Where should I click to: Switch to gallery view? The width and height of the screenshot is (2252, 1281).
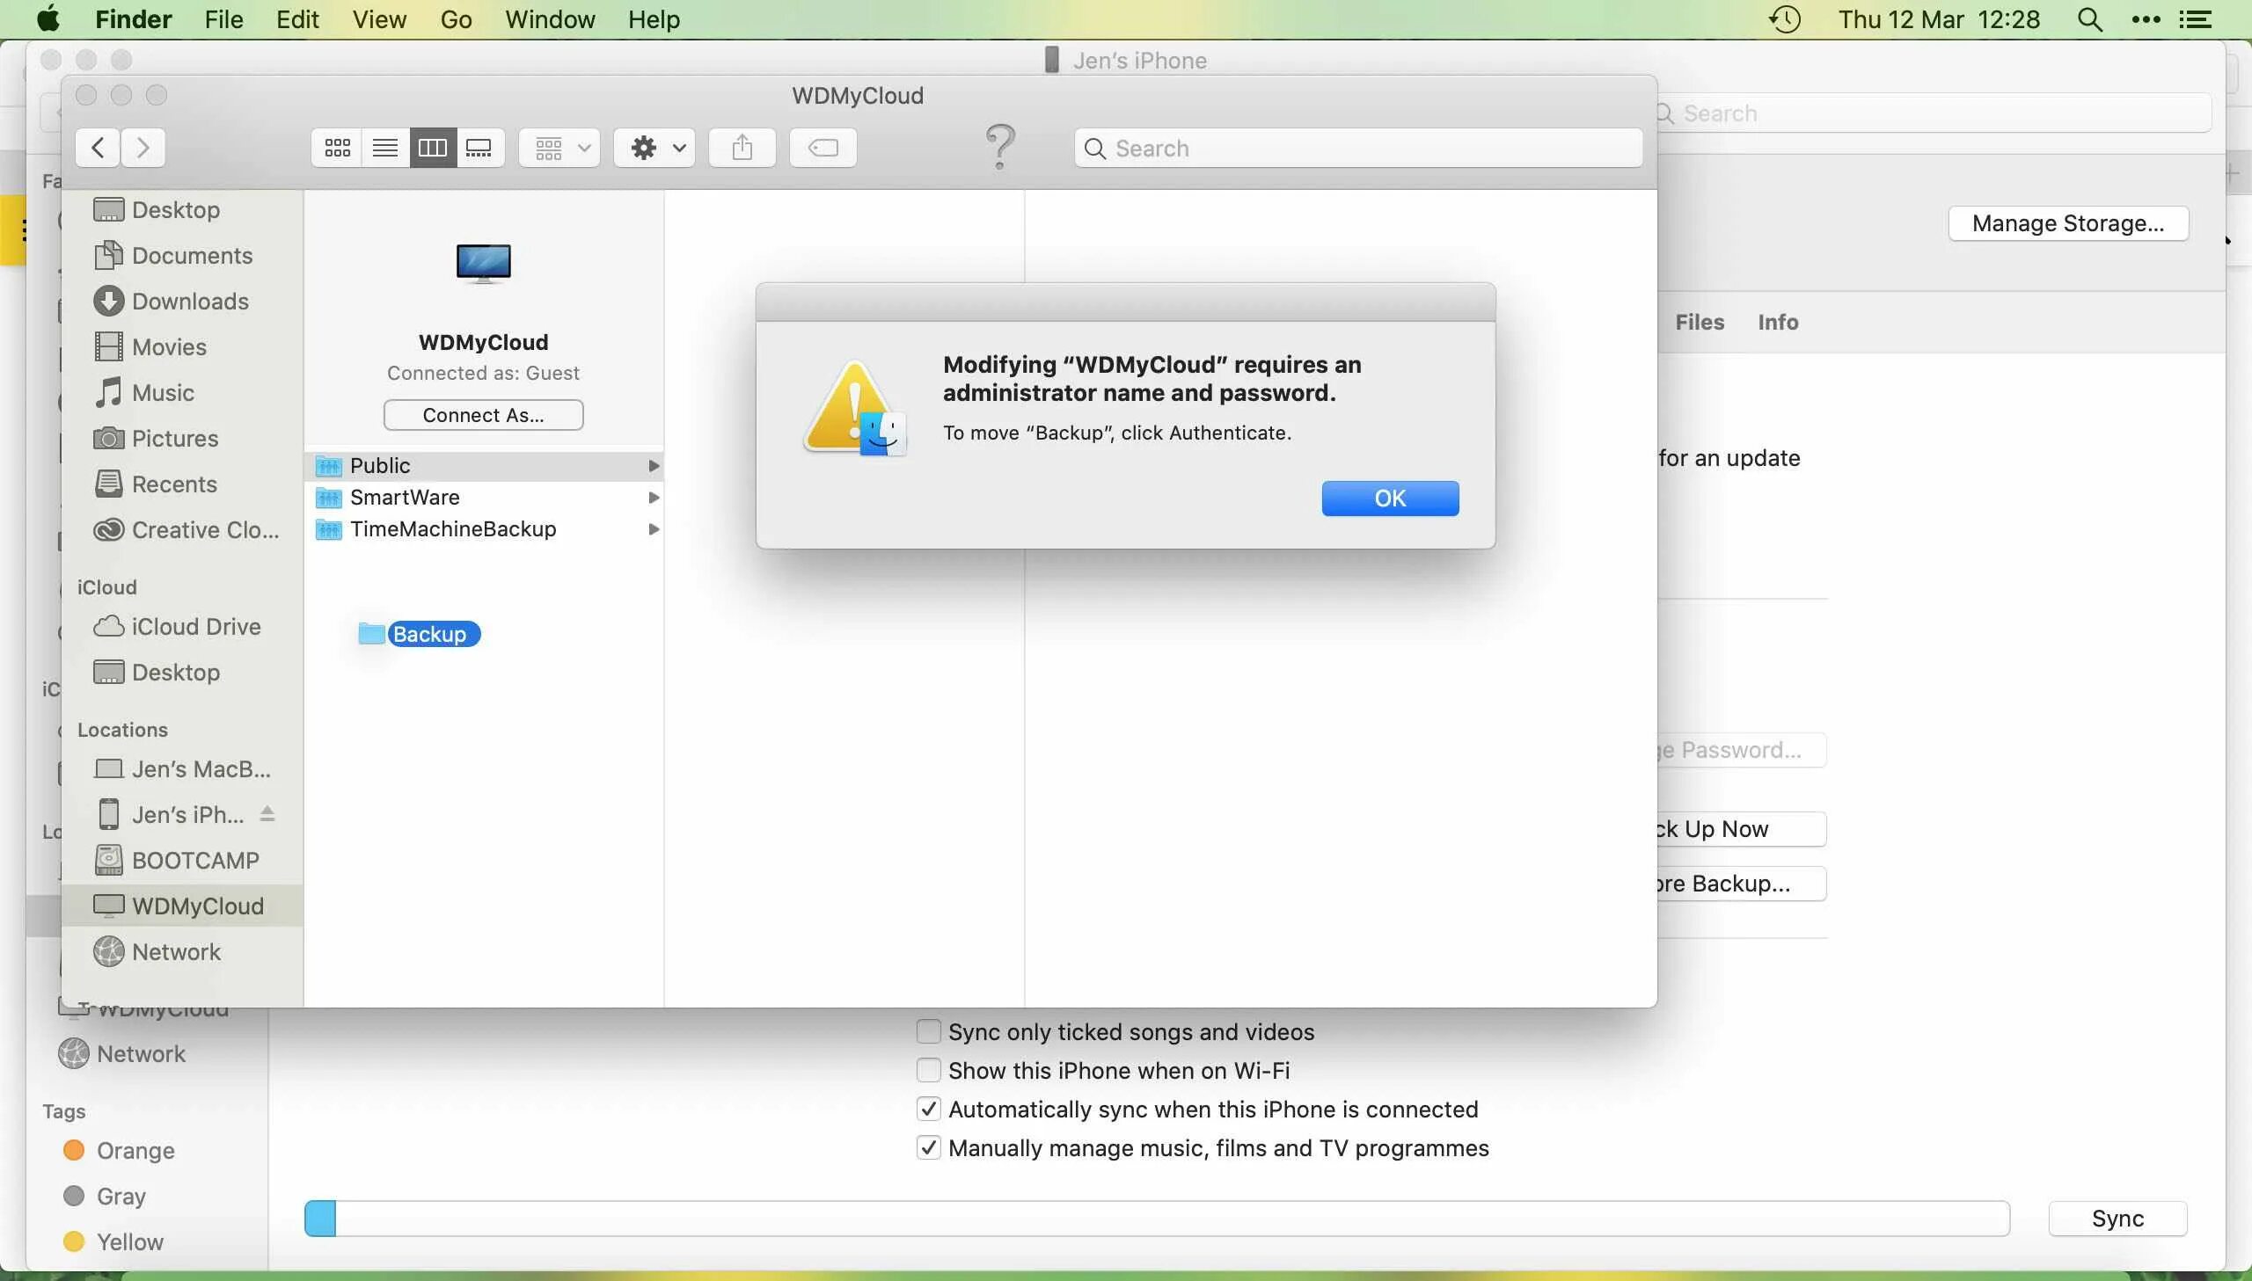479,148
